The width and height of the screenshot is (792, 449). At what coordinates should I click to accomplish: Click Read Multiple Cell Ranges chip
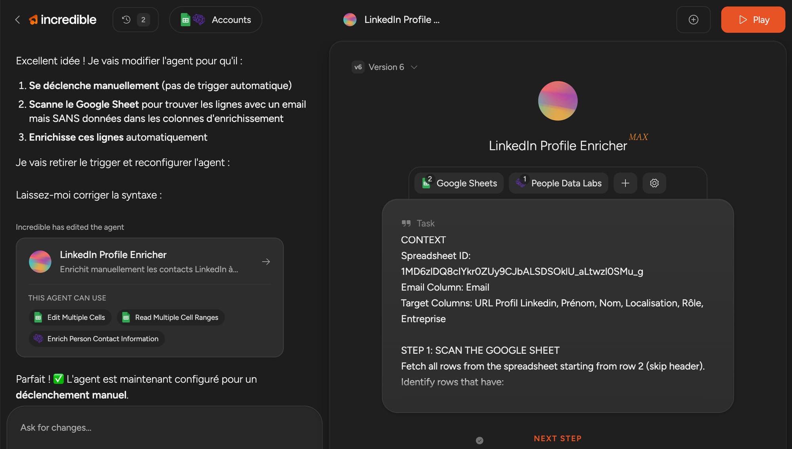coord(171,317)
